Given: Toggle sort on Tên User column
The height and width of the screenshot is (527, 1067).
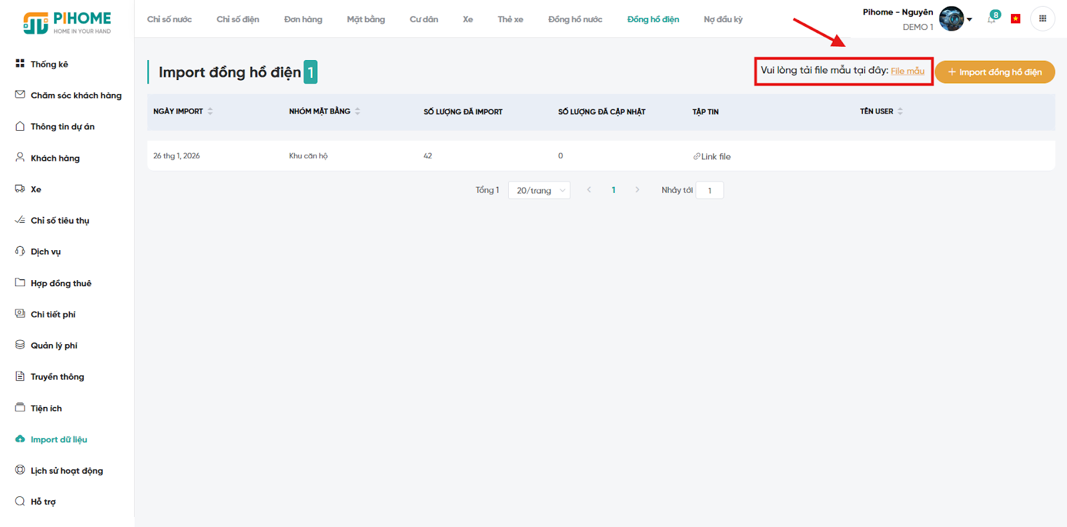Looking at the screenshot, I should coord(900,111).
